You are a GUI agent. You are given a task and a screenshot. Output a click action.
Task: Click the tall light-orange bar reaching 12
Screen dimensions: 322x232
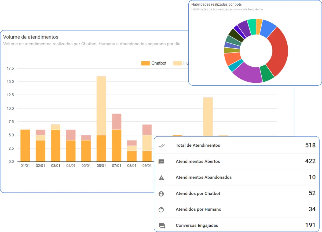[x=208, y=117]
